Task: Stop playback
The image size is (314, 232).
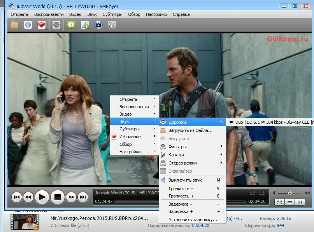Action: [x=58, y=197]
